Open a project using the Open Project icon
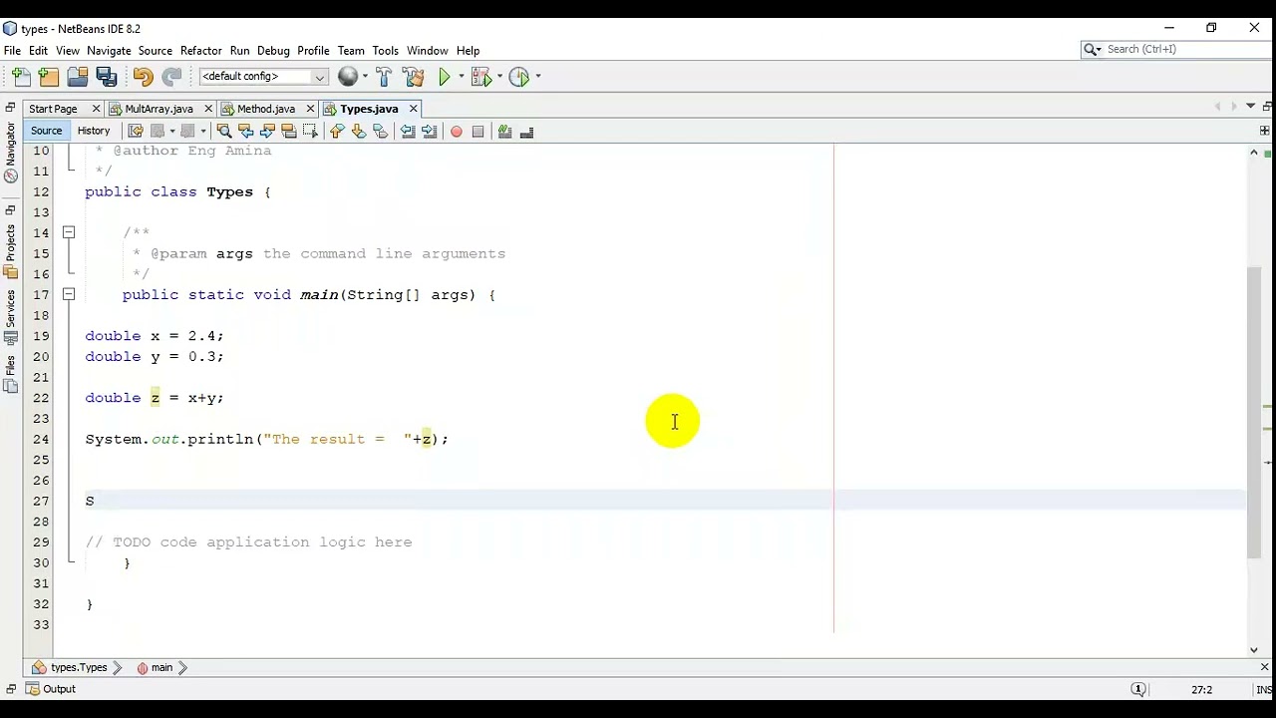Screen dimensions: 1276x718 coord(78,77)
